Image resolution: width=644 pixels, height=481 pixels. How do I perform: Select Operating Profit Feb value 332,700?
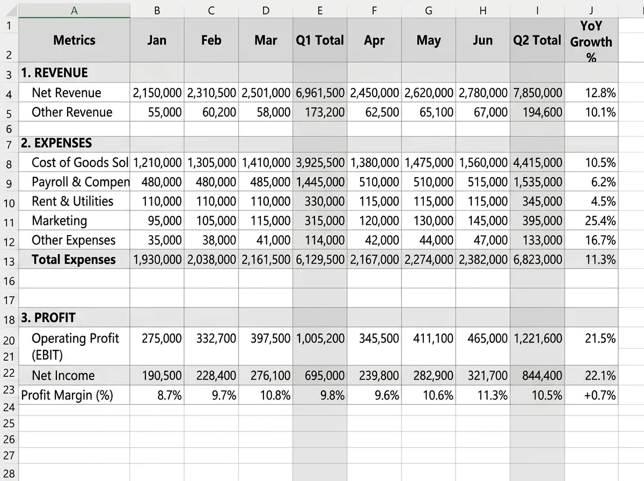tap(211, 346)
